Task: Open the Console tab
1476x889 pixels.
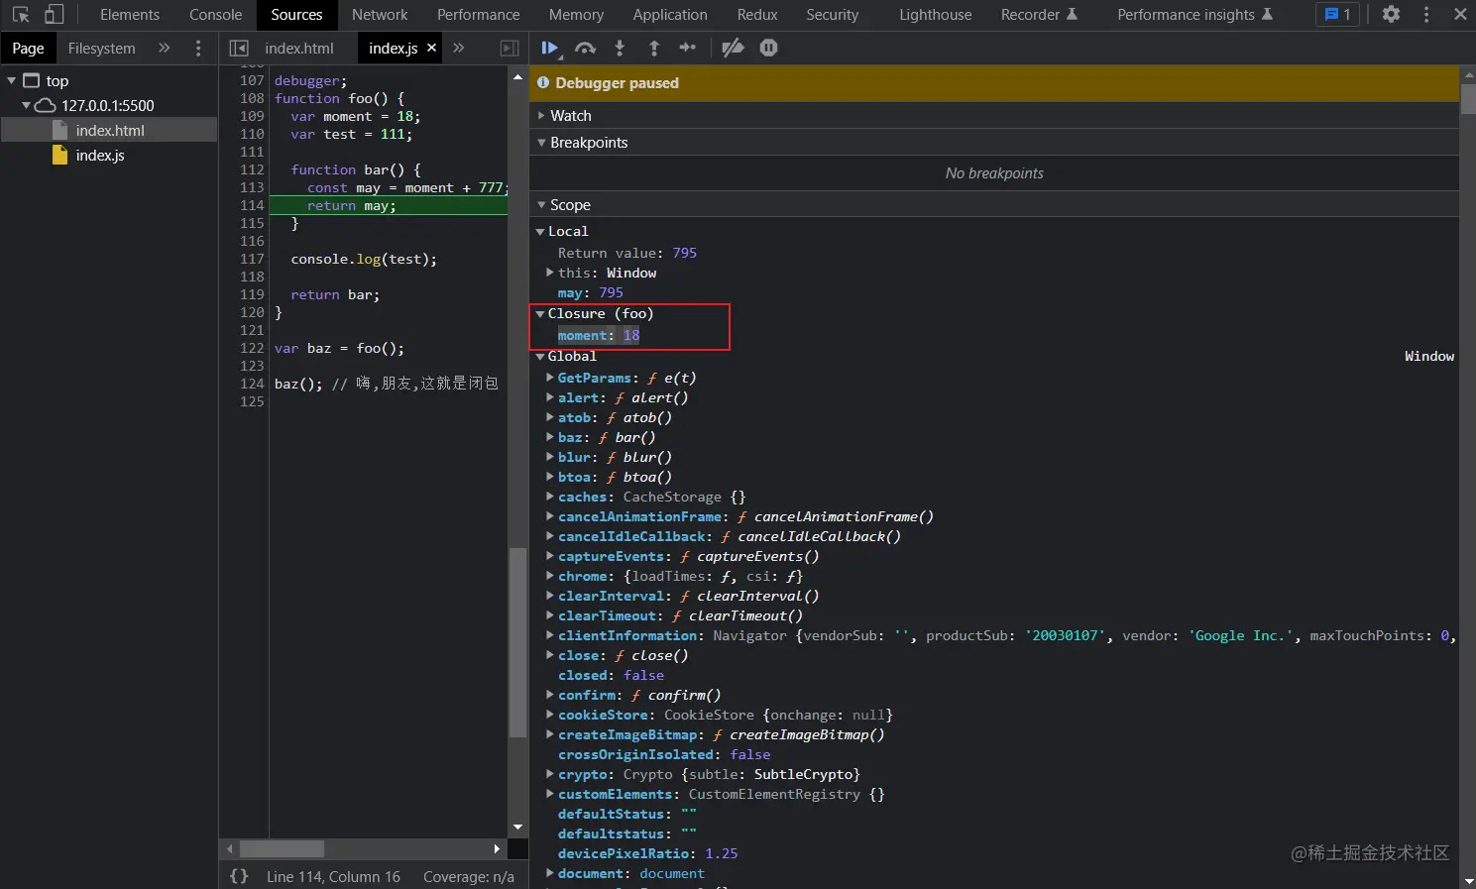Action: (x=215, y=14)
